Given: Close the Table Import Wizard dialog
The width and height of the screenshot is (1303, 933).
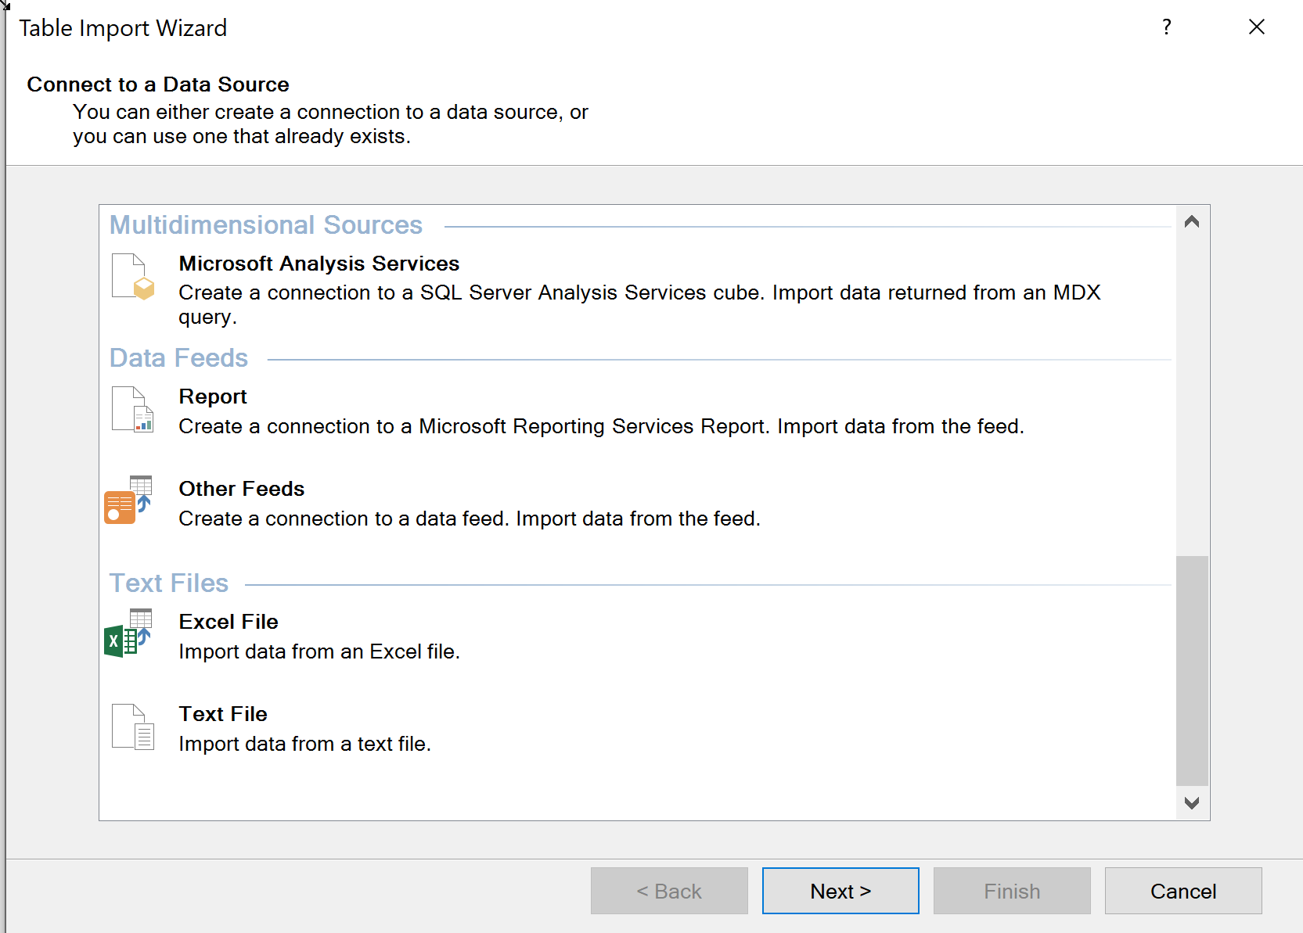Looking at the screenshot, I should tap(1257, 27).
